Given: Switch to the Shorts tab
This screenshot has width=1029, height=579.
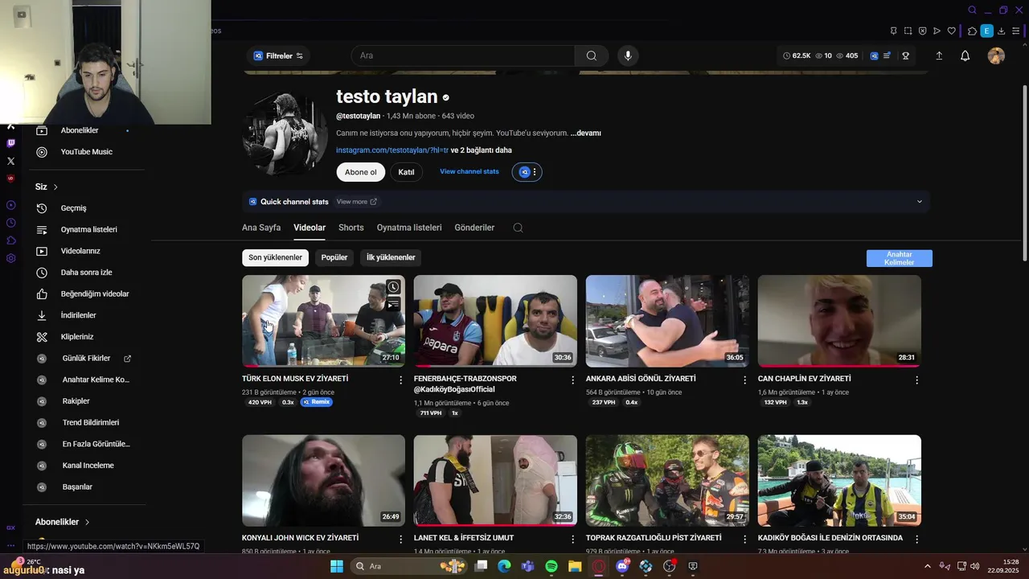Looking at the screenshot, I should coord(351,228).
